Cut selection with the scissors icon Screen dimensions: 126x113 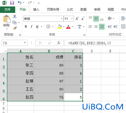coord(15,17)
